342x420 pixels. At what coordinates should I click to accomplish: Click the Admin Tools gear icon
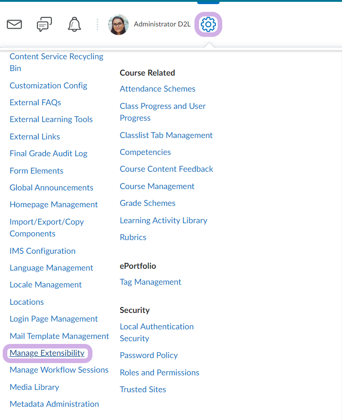point(208,25)
